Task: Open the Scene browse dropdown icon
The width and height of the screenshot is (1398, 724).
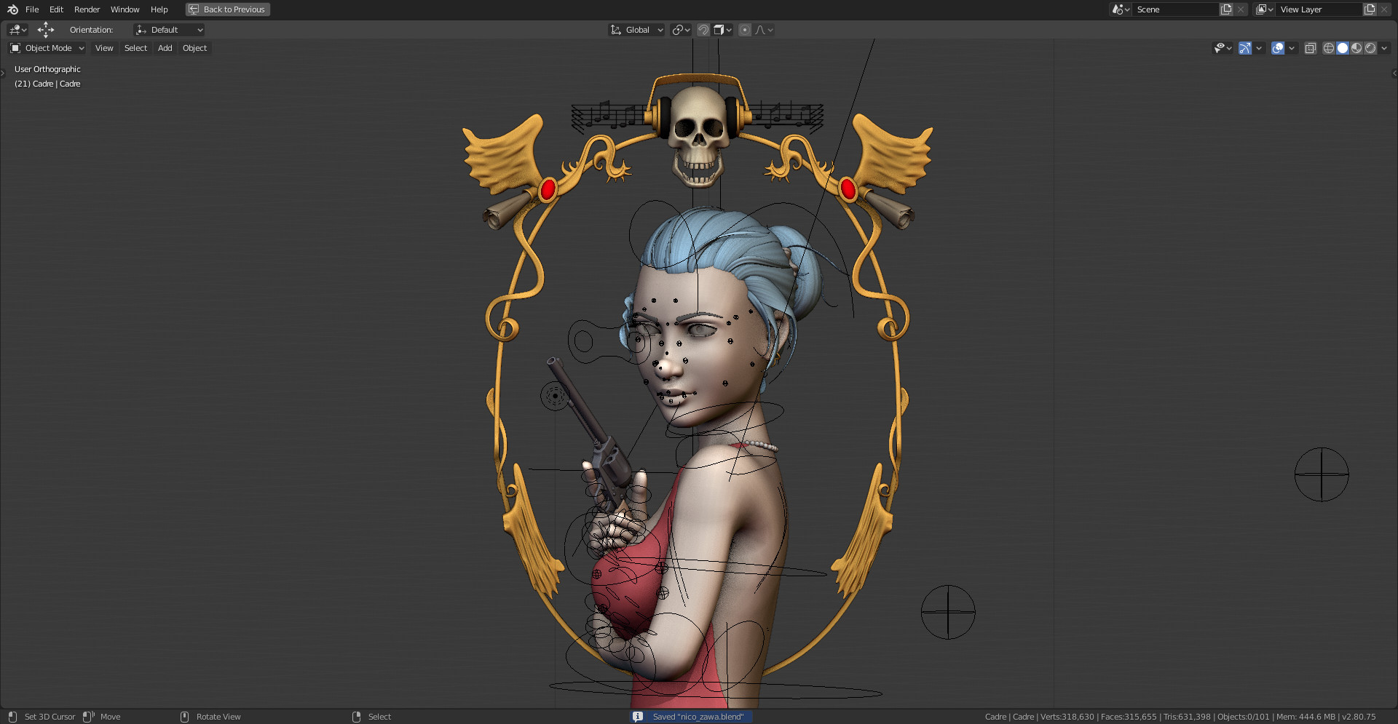Action: click(1121, 9)
